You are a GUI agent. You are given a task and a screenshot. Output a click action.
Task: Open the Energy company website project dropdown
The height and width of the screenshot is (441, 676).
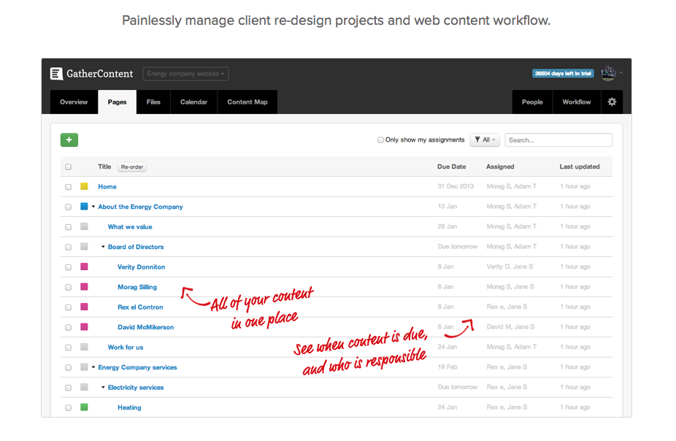(x=185, y=74)
